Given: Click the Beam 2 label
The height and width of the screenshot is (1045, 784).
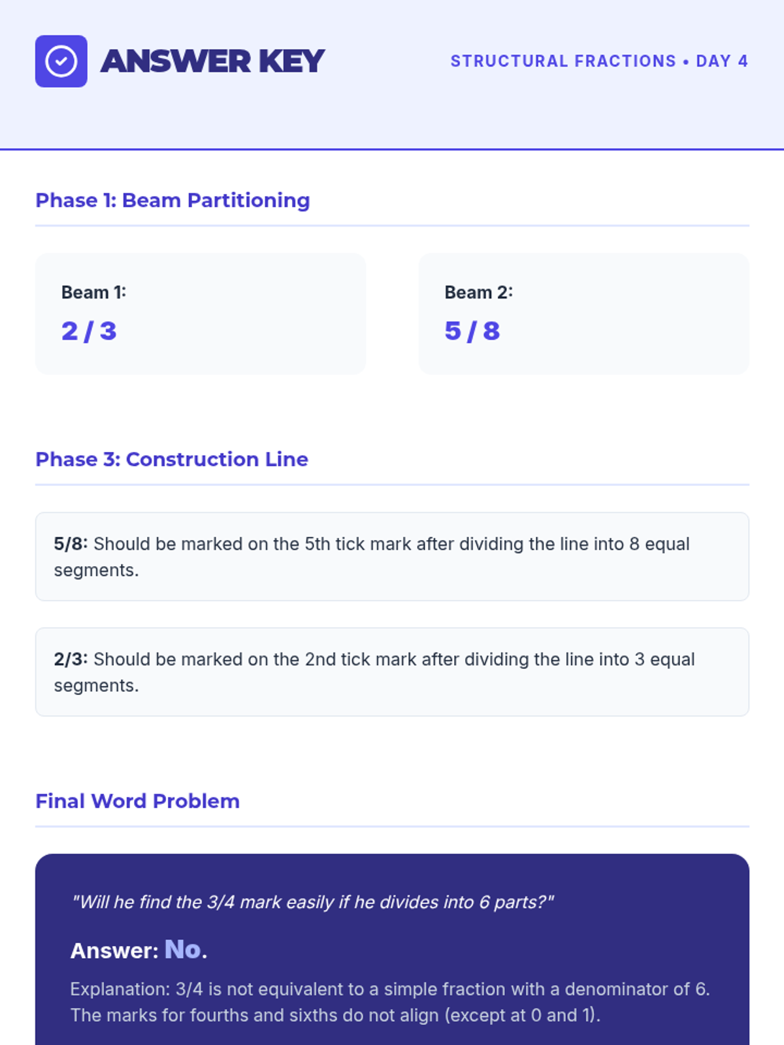Looking at the screenshot, I should 478,293.
